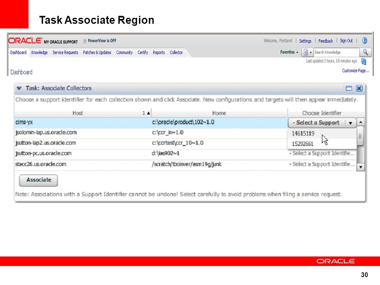Open Select a Support Identifier for stacc26
The height and width of the screenshot is (285, 380).
[322, 164]
